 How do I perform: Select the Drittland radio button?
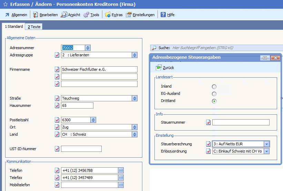(x=214, y=101)
